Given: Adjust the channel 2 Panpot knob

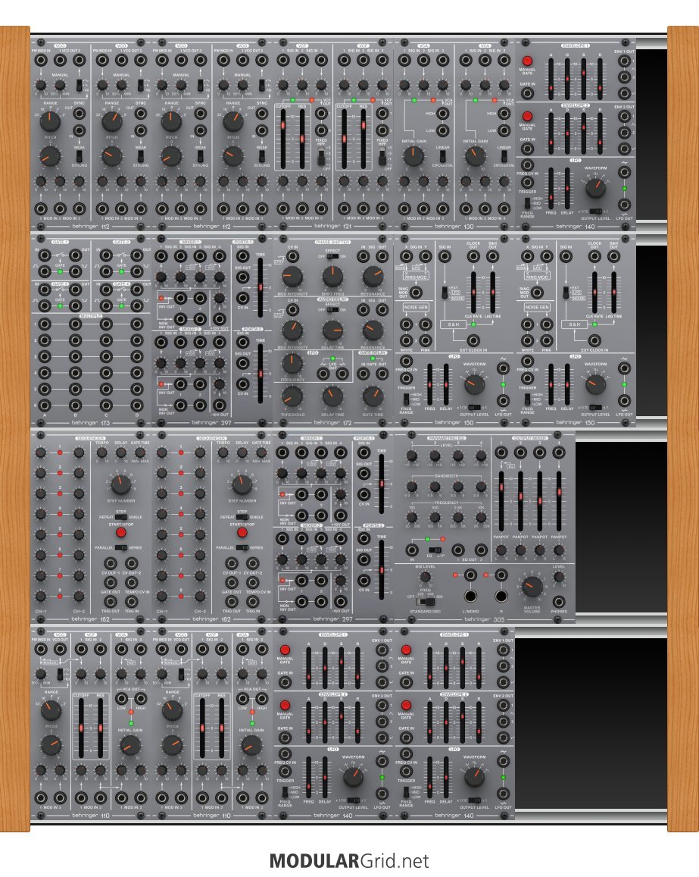Looking at the screenshot, I should click(520, 550).
